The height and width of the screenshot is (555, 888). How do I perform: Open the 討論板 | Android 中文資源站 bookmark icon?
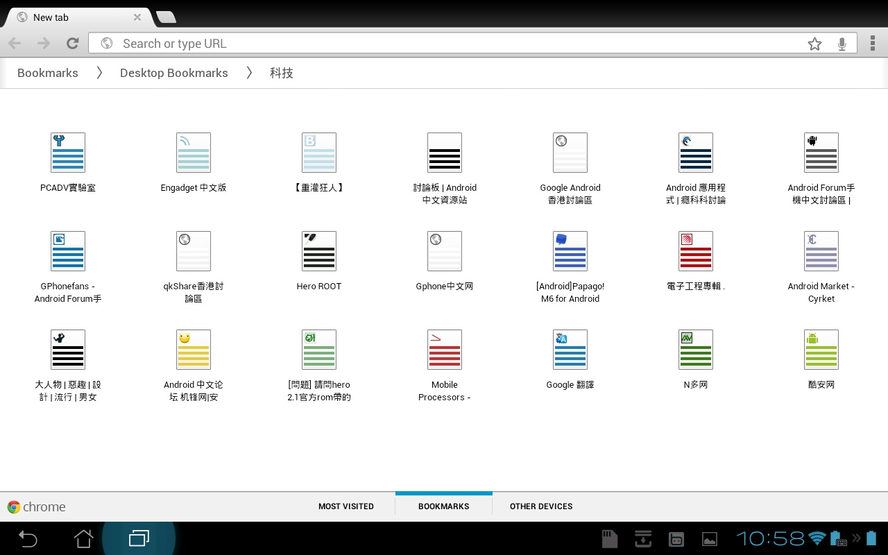click(x=445, y=153)
